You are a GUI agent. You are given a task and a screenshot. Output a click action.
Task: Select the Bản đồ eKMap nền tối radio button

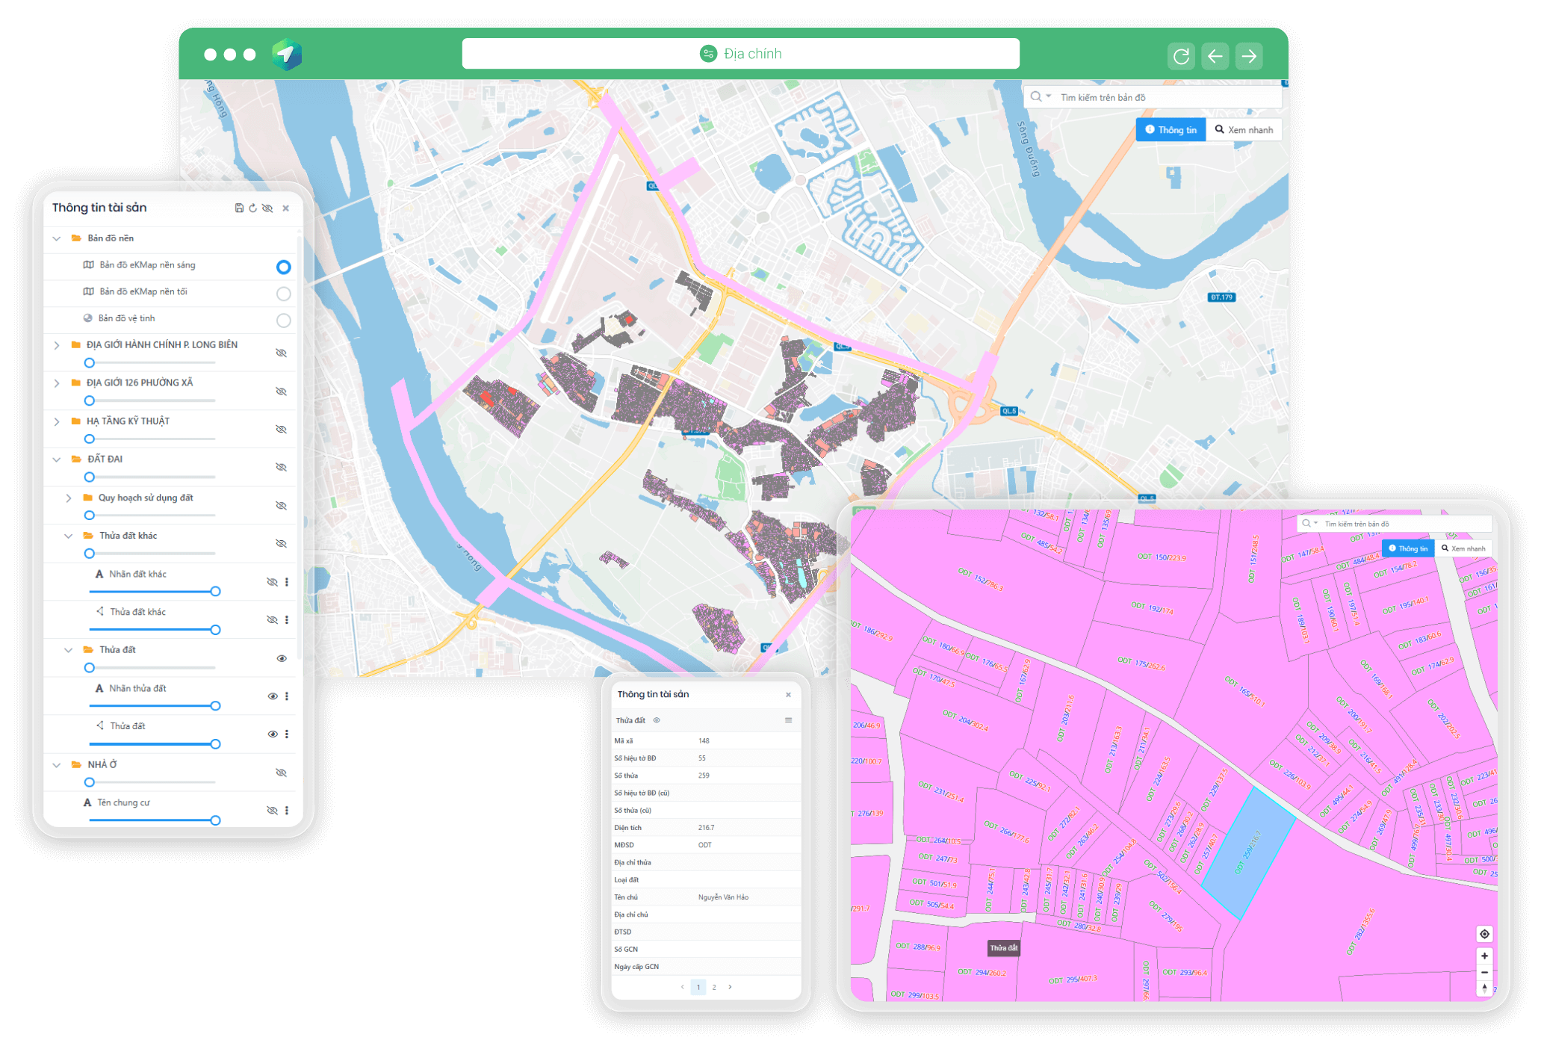pyautogui.click(x=283, y=294)
